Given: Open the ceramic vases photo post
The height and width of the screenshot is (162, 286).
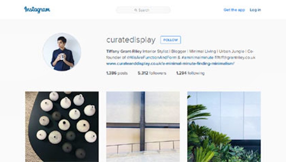Looking at the screenshot, I should coord(62,127).
